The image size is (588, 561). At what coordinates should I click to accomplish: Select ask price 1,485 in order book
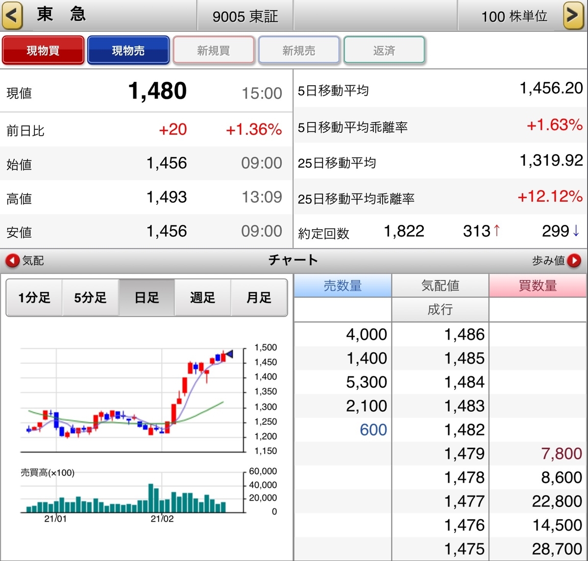click(x=464, y=359)
